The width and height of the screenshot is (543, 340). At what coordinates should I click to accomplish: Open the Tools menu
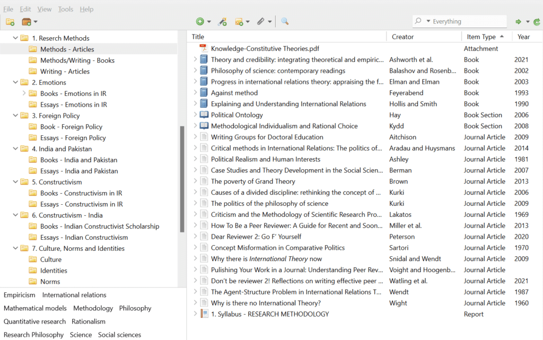65,9
